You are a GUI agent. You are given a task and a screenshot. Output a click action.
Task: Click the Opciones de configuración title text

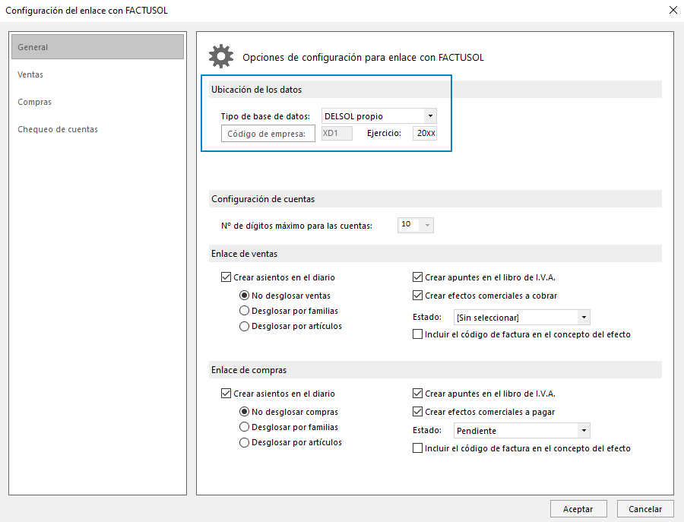tap(363, 58)
